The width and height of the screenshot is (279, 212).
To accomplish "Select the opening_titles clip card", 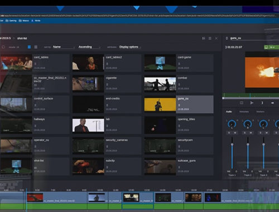I will [x=179, y=125].
